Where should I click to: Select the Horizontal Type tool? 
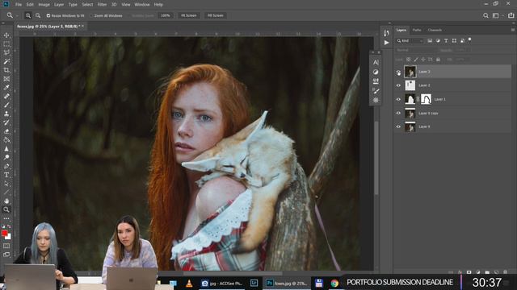6,175
